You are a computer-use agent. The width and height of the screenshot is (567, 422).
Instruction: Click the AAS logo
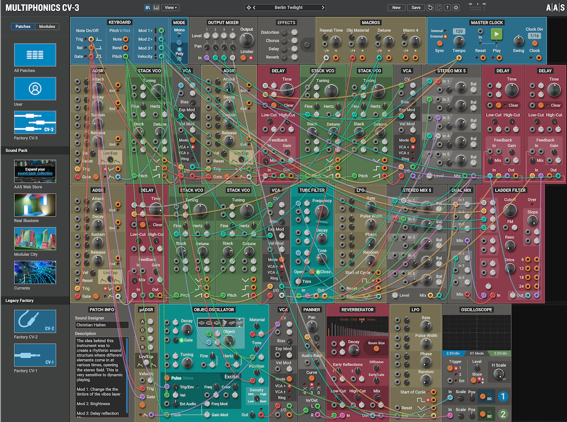(555, 8)
